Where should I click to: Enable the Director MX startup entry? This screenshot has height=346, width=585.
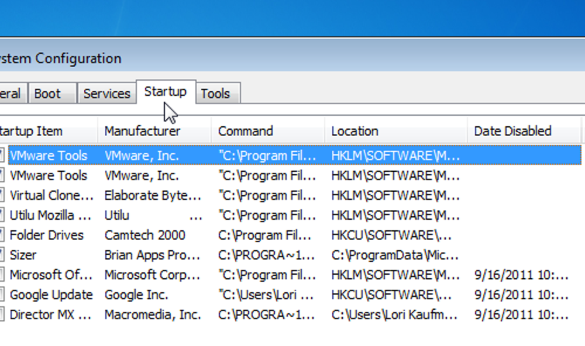pyautogui.click(x=3, y=314)
